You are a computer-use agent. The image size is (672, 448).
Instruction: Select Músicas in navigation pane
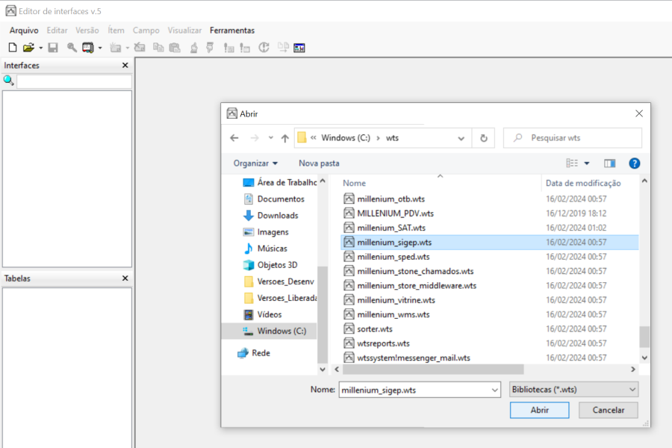[x=265, y=249]
